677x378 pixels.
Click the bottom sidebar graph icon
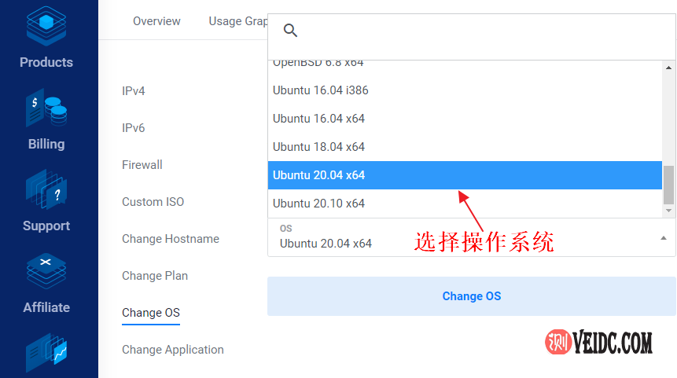click(46, 354)
